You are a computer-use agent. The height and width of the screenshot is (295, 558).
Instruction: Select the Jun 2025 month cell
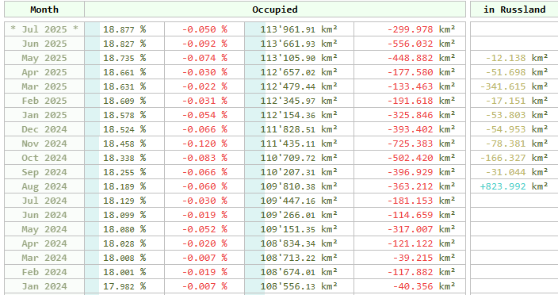(x=44, y=44)
